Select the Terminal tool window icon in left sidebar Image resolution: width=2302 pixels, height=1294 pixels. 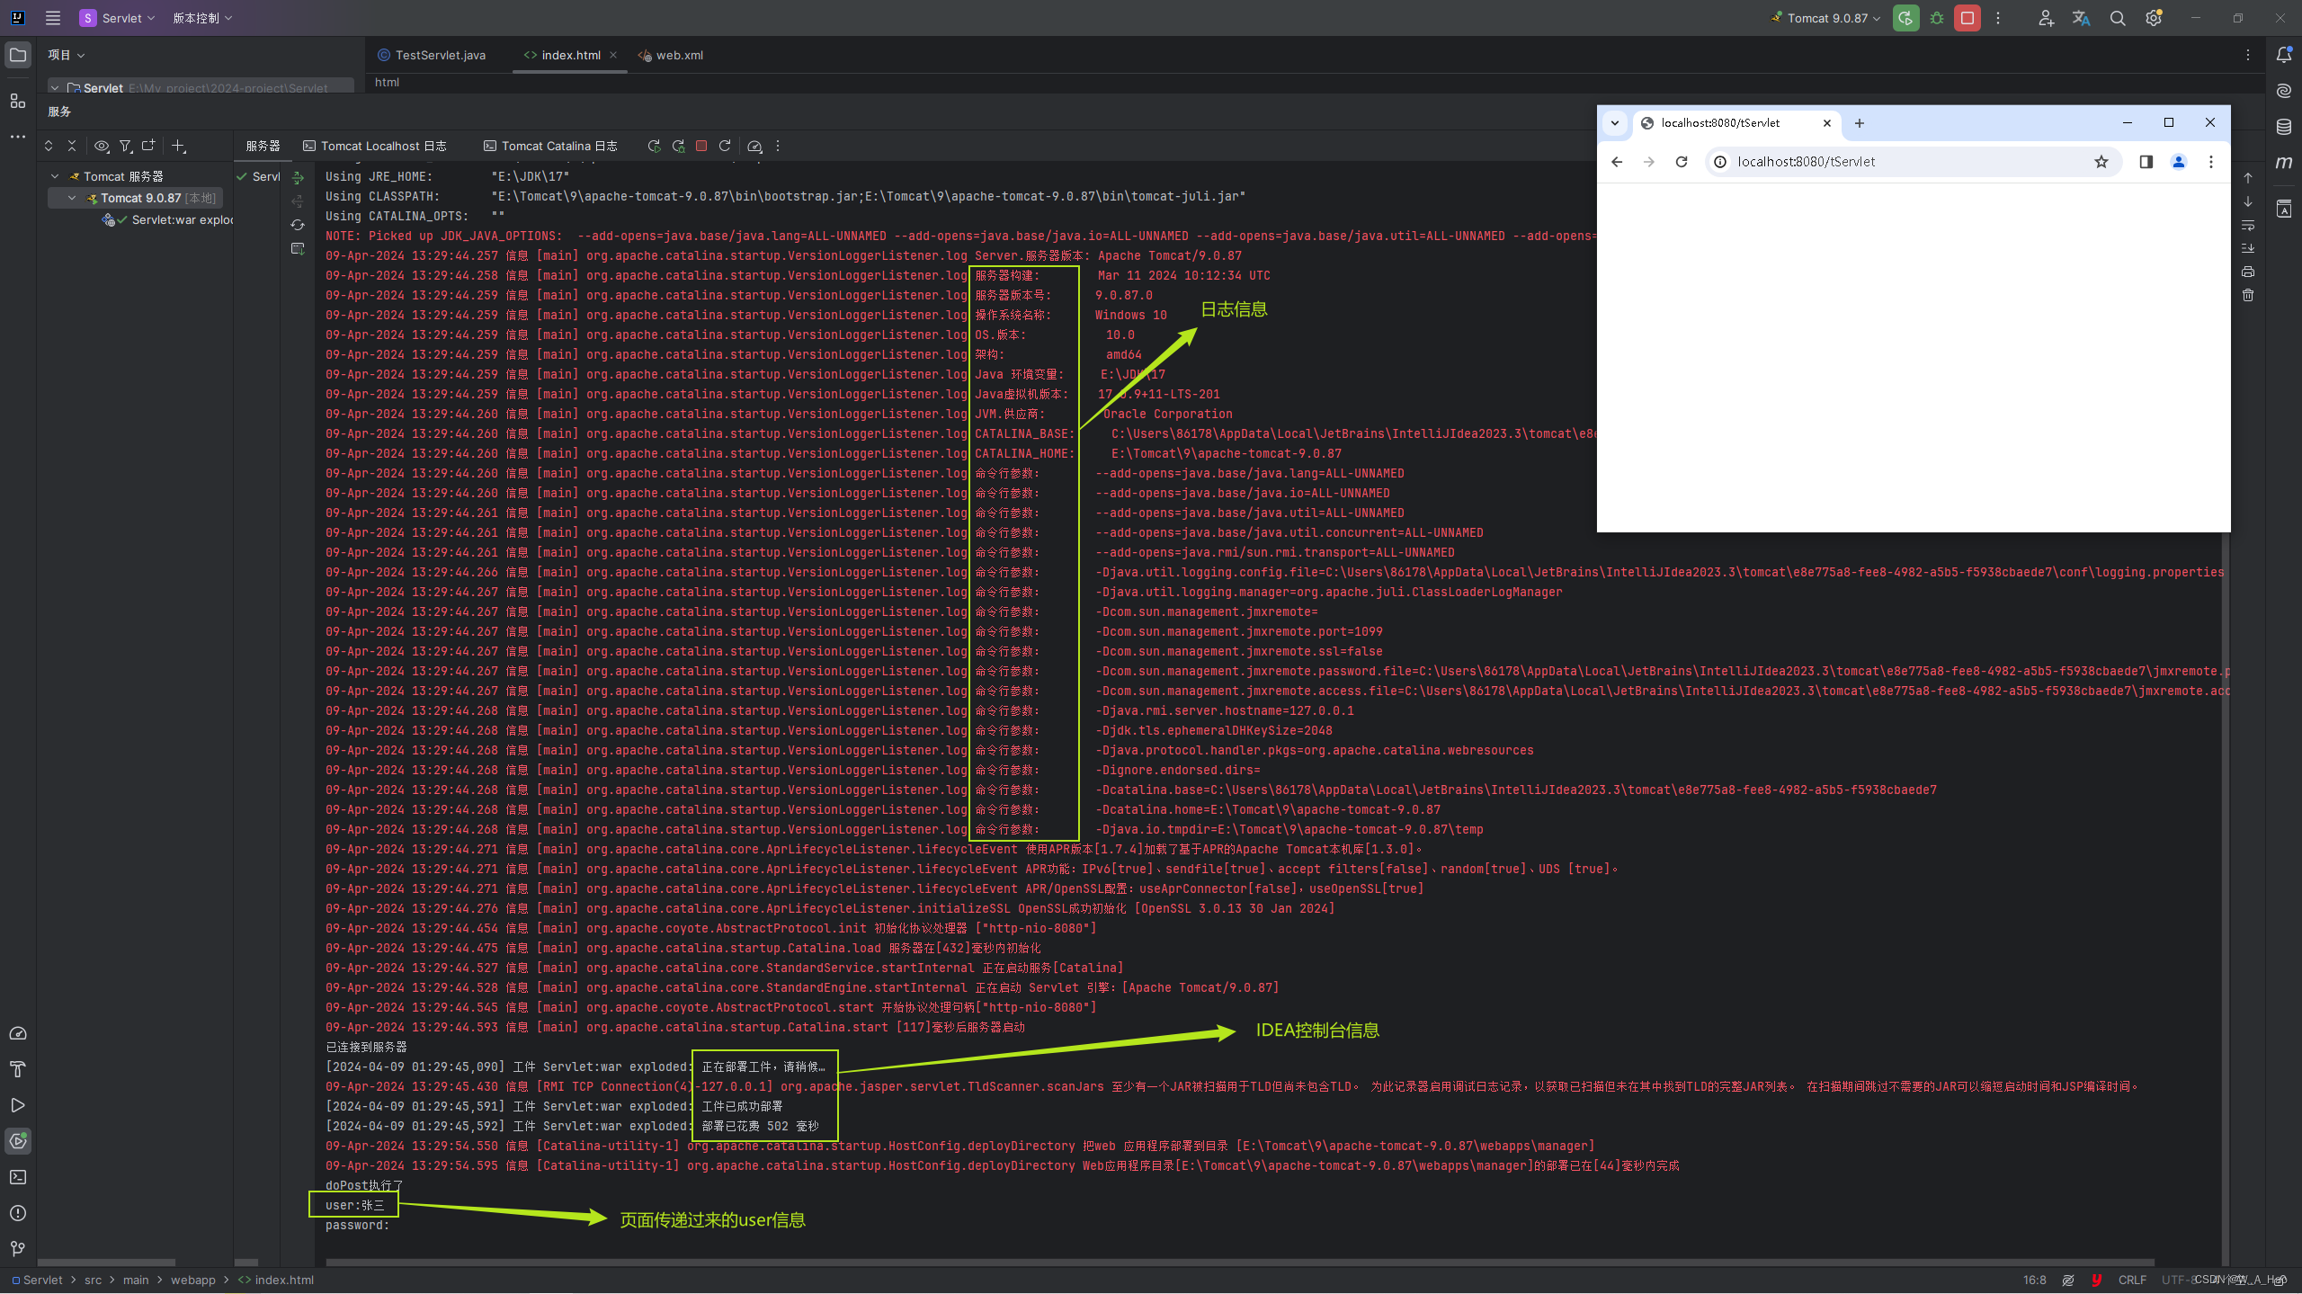pyautogui.click(x=18, y=1177)
